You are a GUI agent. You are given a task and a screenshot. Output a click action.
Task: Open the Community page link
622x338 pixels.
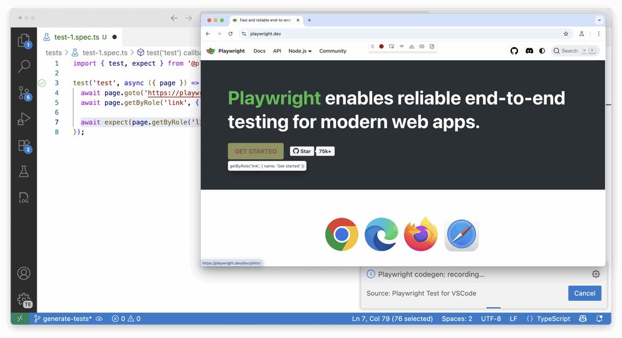[332, 51]
